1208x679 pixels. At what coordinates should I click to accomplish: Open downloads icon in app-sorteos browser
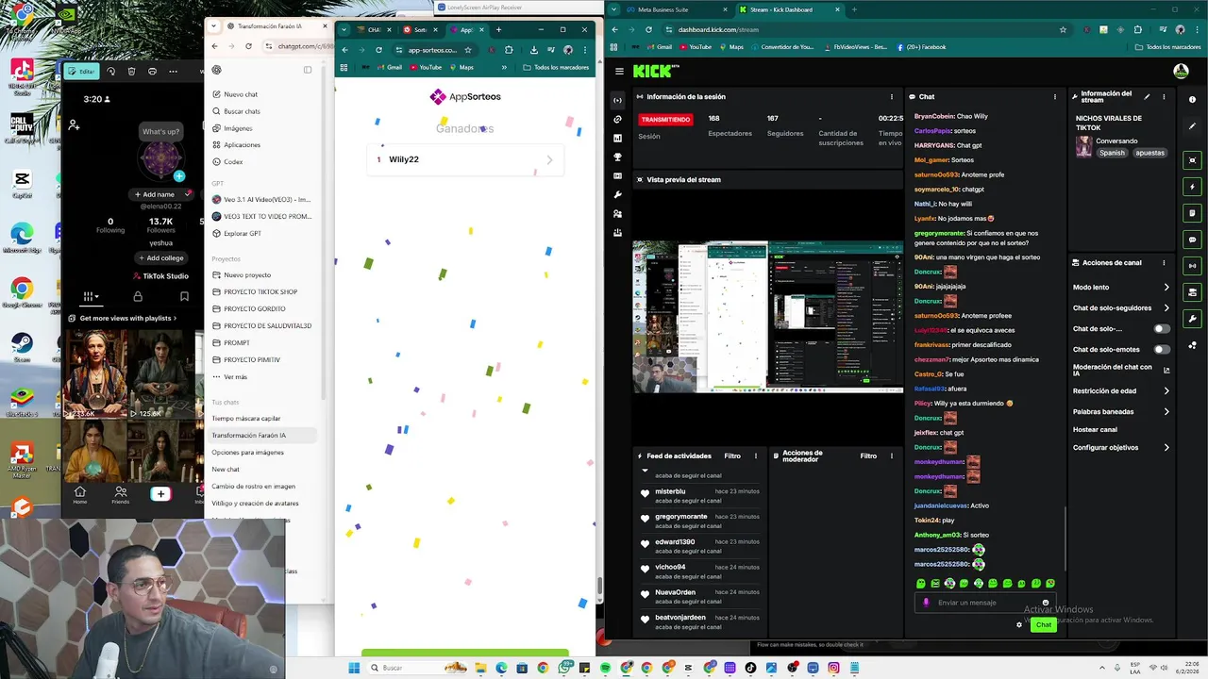click(534, 50)
